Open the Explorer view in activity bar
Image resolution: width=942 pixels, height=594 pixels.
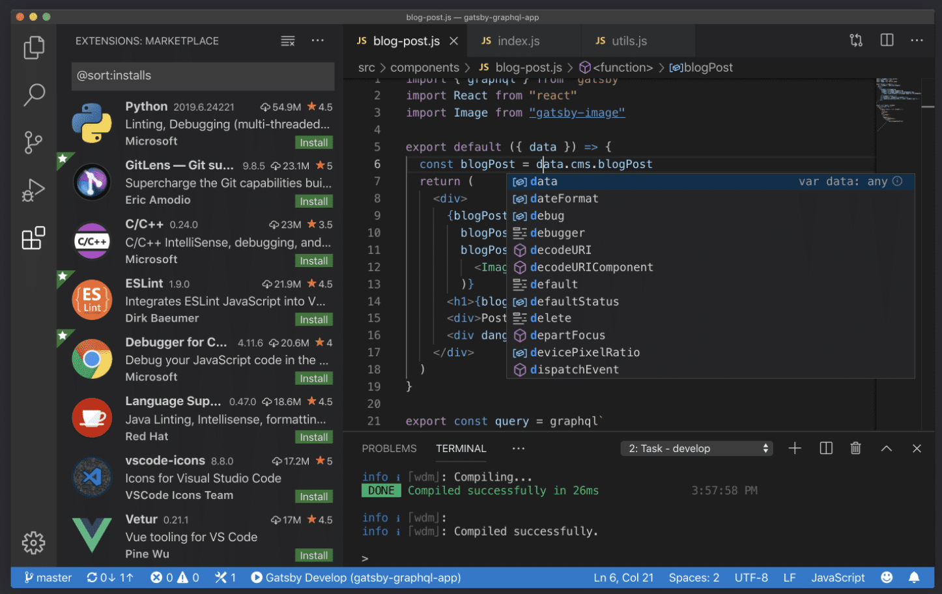(x=34, y=48)
